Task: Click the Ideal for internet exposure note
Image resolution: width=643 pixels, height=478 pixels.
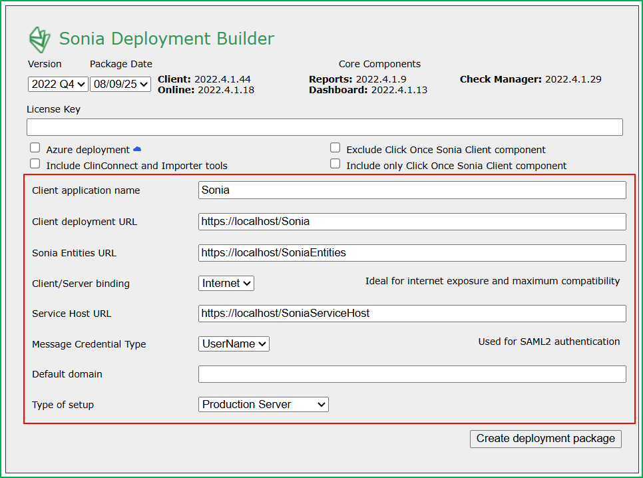Action: [x=493, y=281]
